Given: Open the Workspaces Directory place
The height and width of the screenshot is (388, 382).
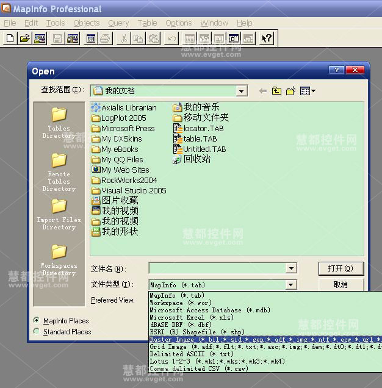Looking at the screenshot, I should pos(59,260).
